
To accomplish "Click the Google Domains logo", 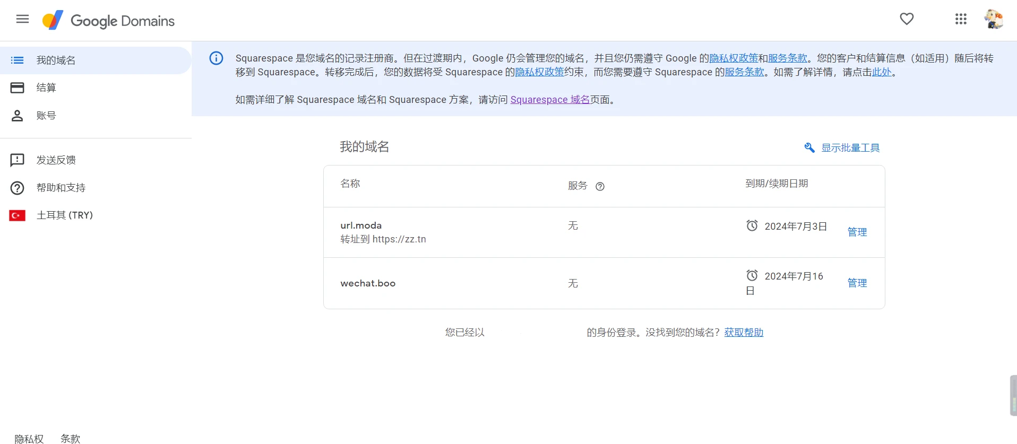I will [x=109, y=21].
